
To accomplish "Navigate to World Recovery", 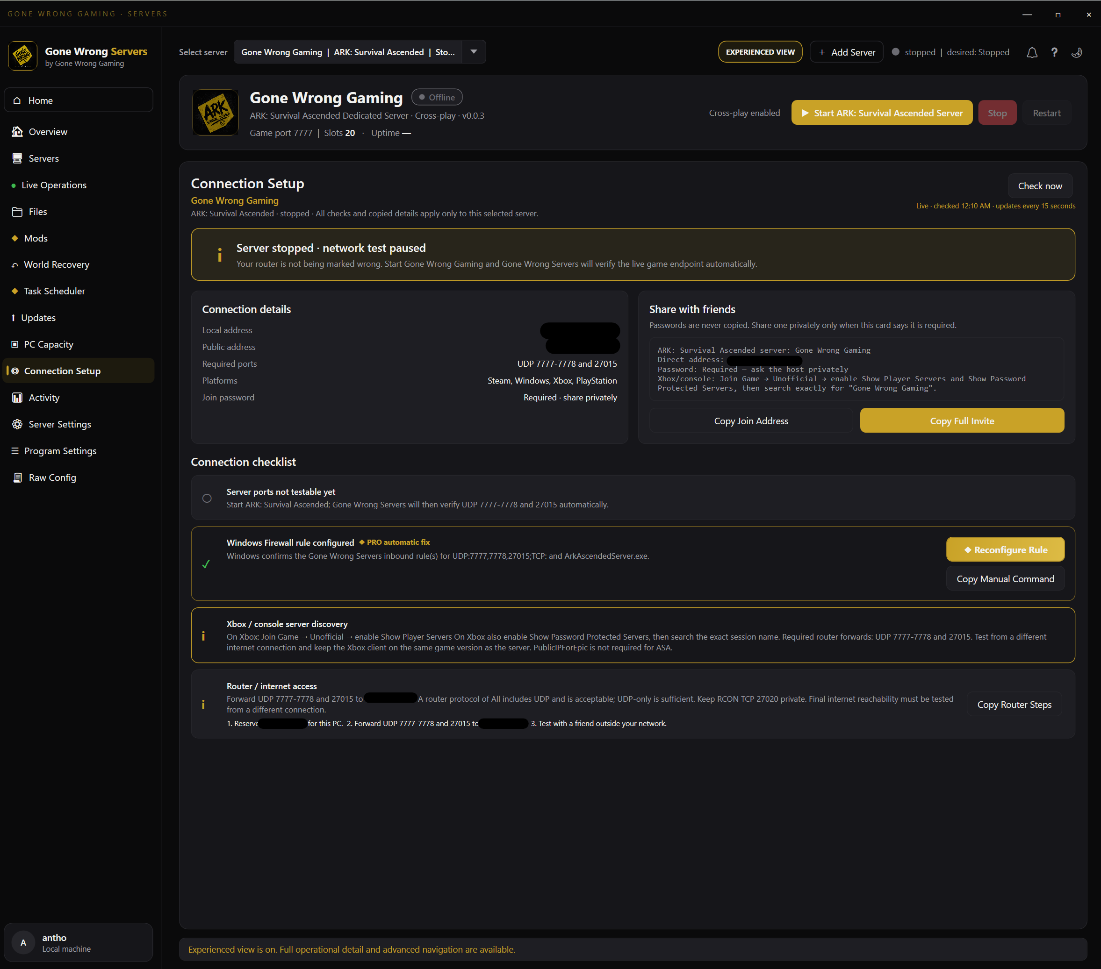I will pos(79,265).
